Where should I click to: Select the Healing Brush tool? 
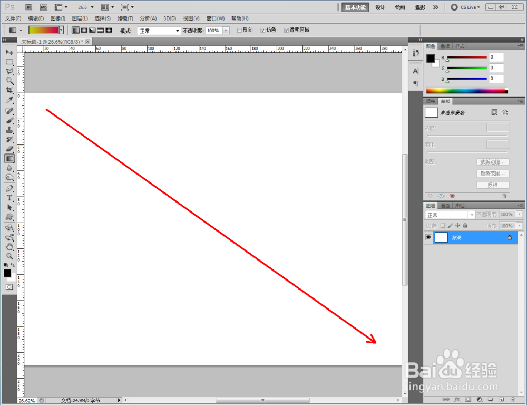9,111
